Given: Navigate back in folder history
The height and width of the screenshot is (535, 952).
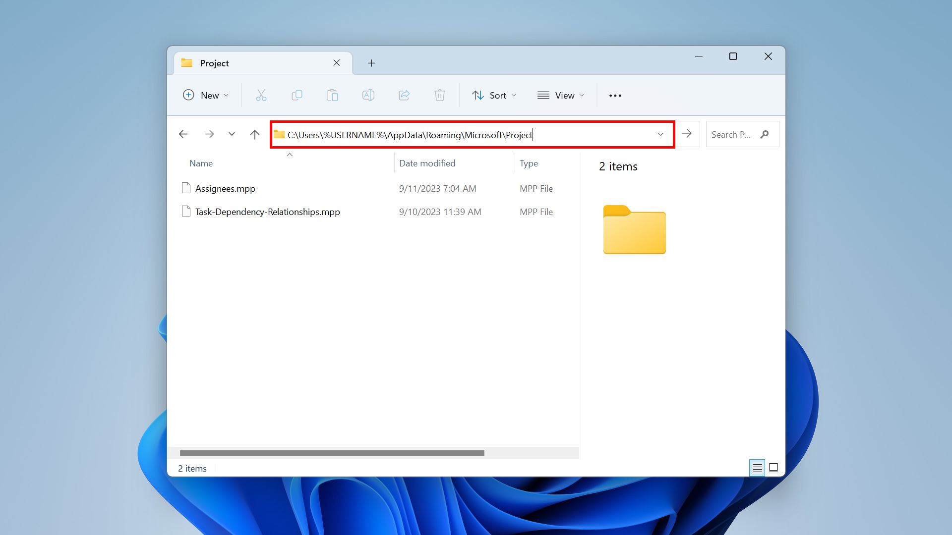Looking at the screenshot, I should coord(183,134).
